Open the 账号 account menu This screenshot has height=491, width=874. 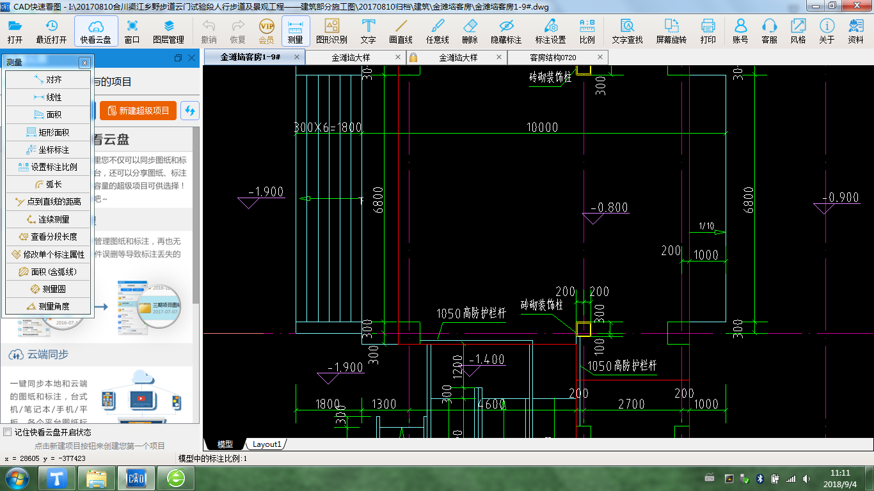(740, 31)
